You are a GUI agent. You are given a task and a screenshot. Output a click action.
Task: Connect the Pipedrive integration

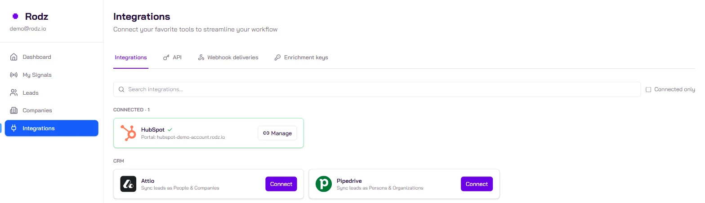(x=477, y=184)
